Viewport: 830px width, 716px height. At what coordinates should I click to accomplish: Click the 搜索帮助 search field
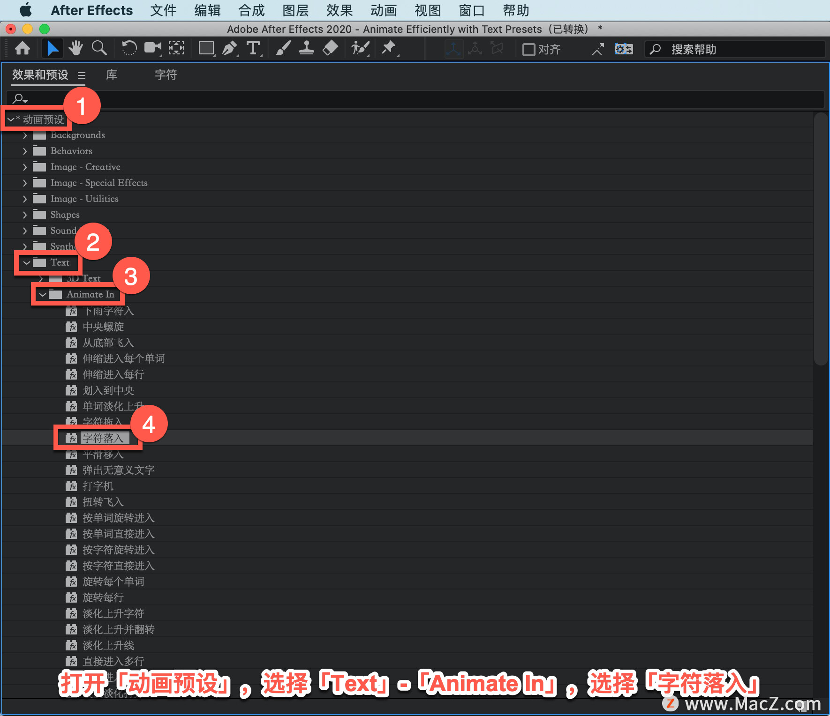735,49
